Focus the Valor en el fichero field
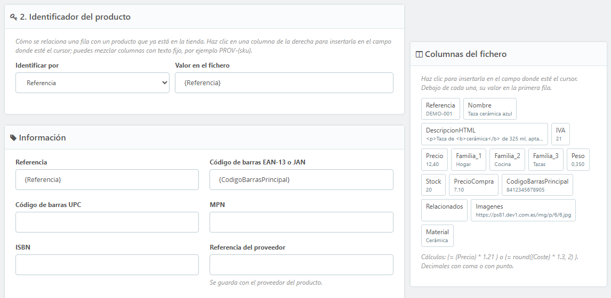Viewport: 611px width, 298px height. [284, 83]
